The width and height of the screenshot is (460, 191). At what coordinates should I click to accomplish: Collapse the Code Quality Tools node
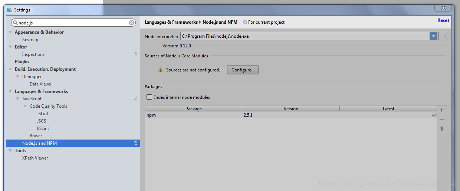click(25, 106)
